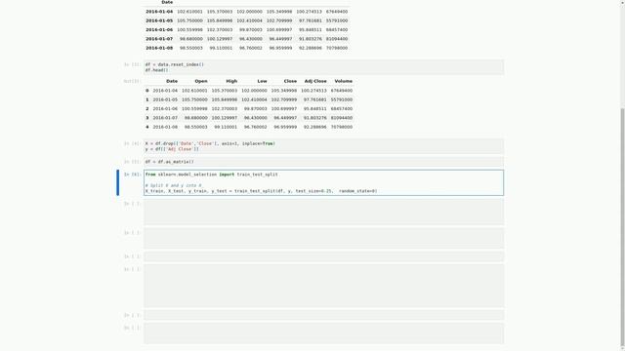Select the first empty cell below the active cell
This screenshot has height=351, width=625.
[x=323, y=213]
